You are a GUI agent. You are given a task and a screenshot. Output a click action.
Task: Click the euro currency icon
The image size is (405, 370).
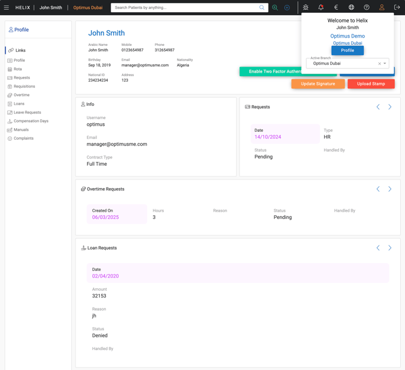(x=336, y=8)
